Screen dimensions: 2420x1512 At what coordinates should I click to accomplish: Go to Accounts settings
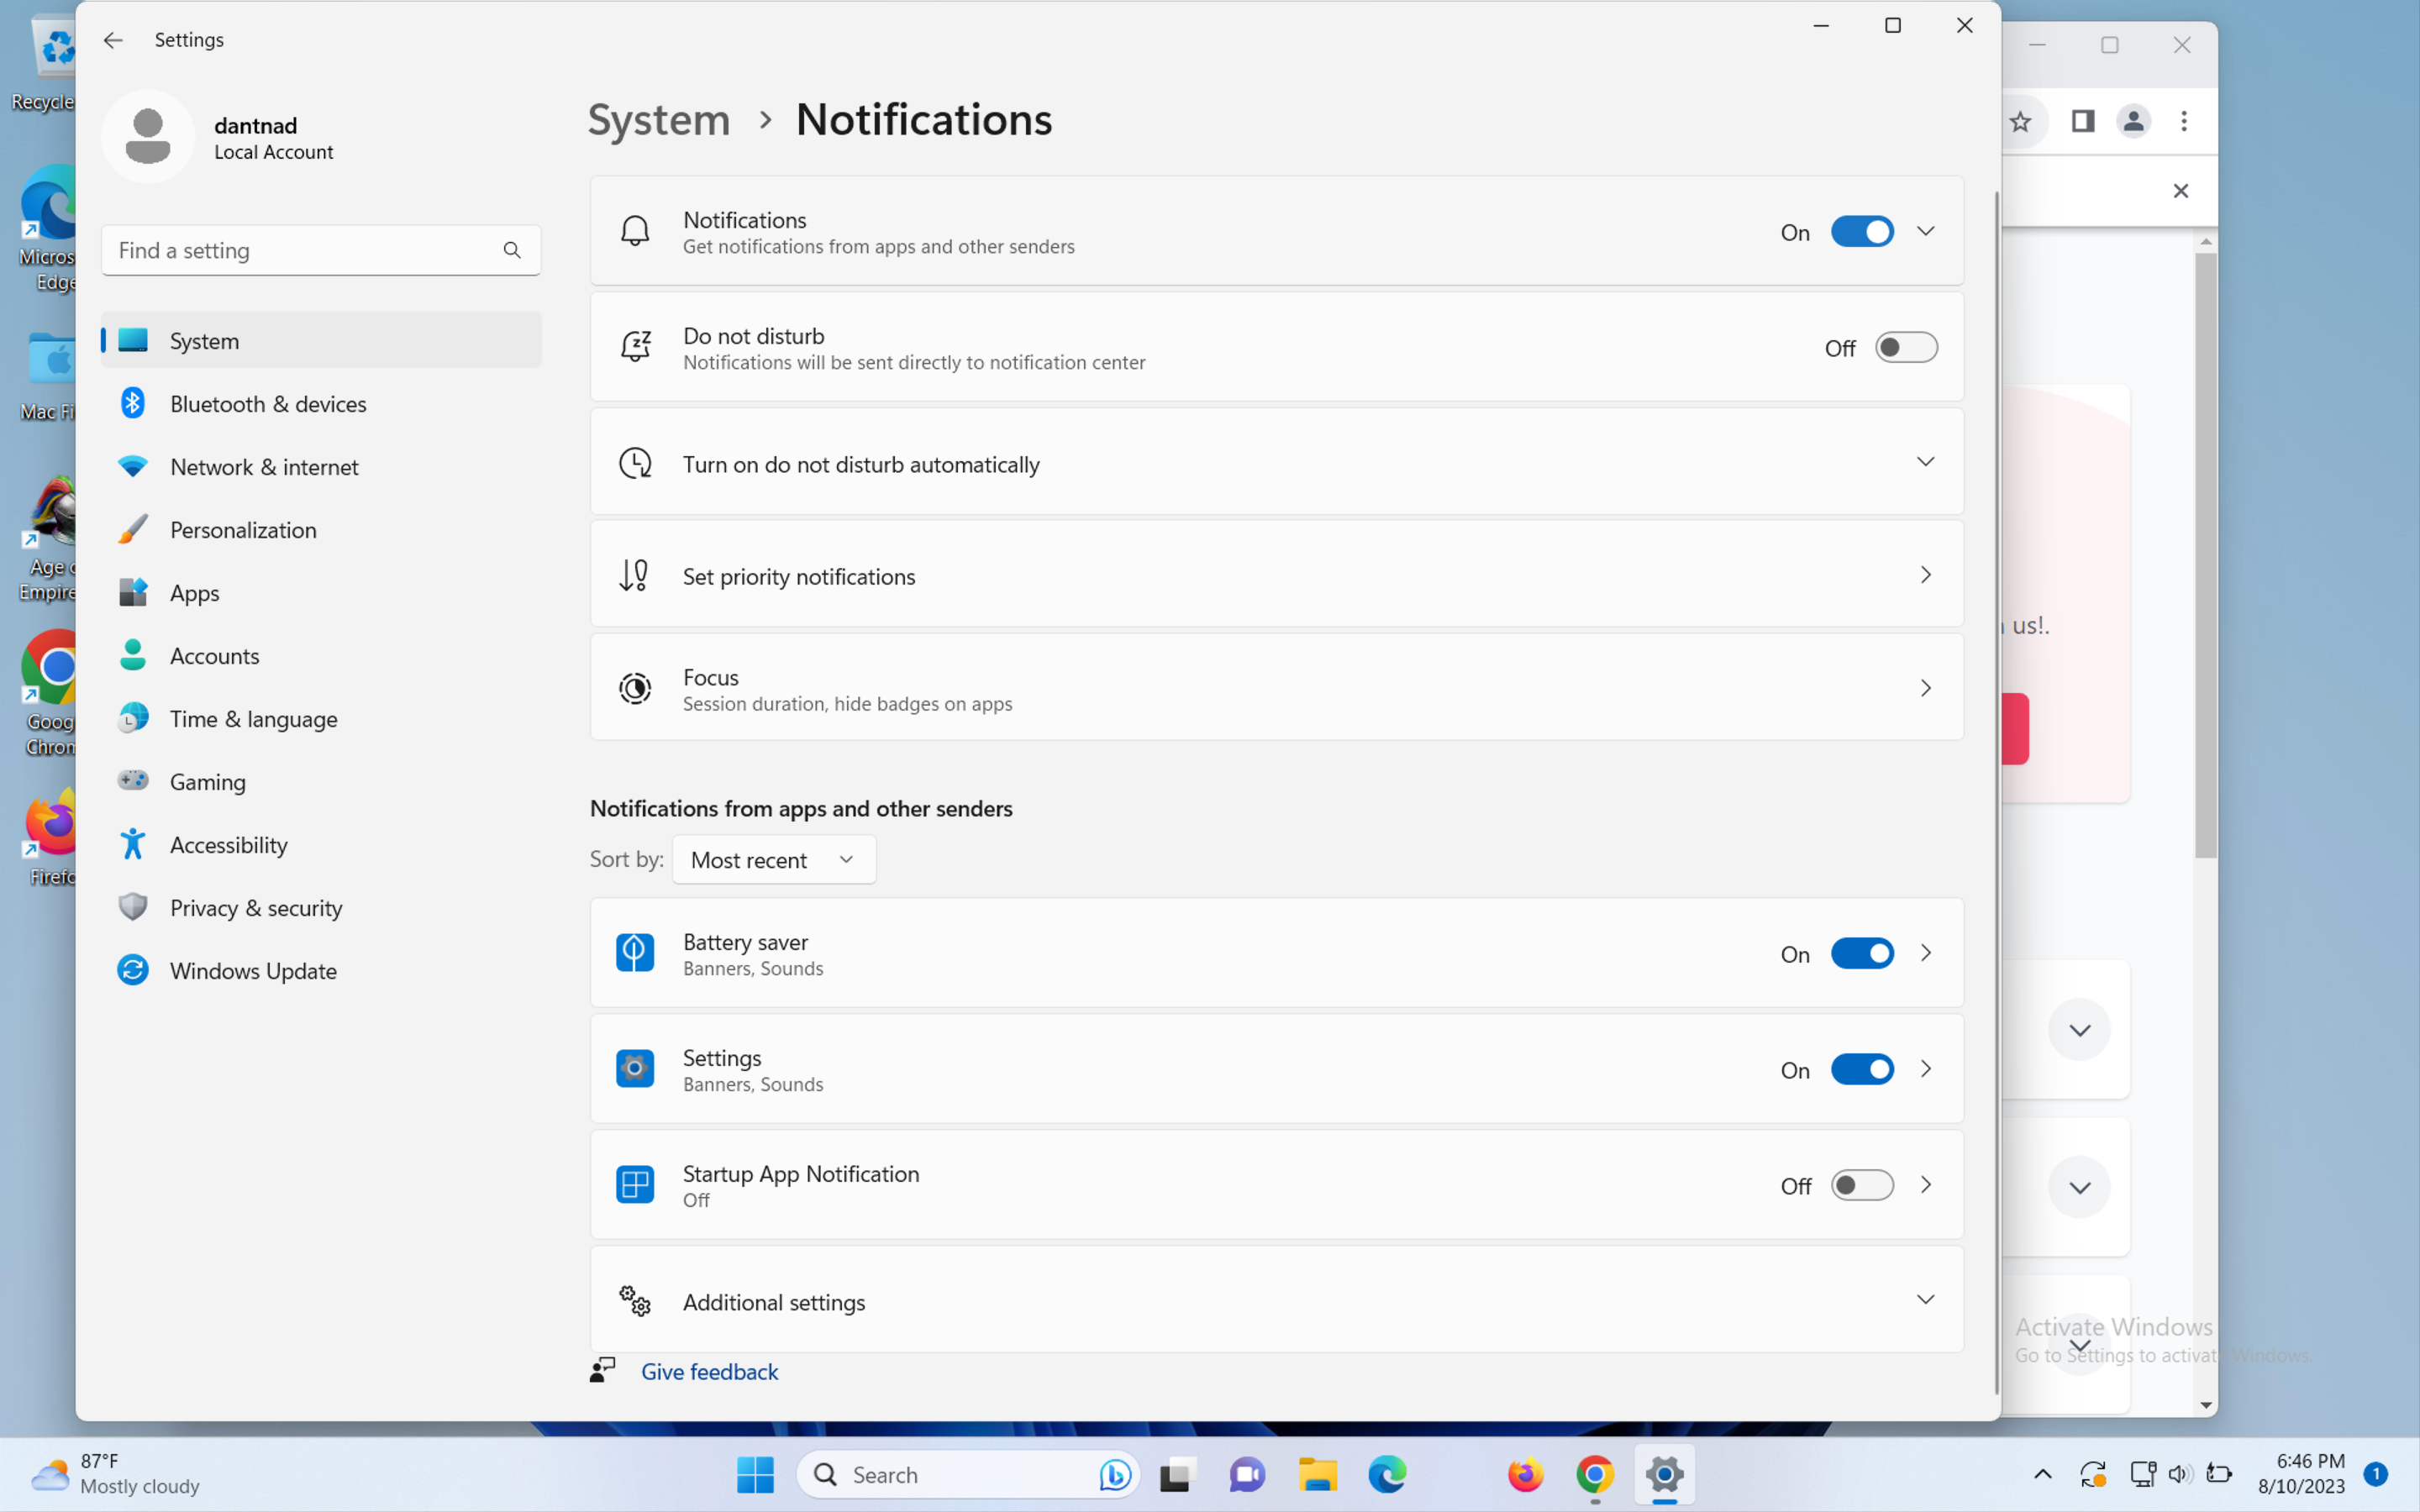(x=214, y=655)
